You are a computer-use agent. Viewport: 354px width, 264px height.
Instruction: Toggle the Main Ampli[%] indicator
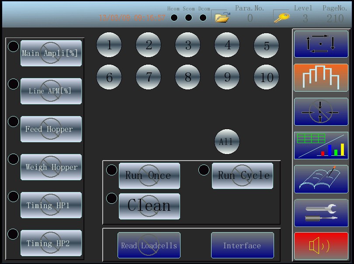point(14,46)
